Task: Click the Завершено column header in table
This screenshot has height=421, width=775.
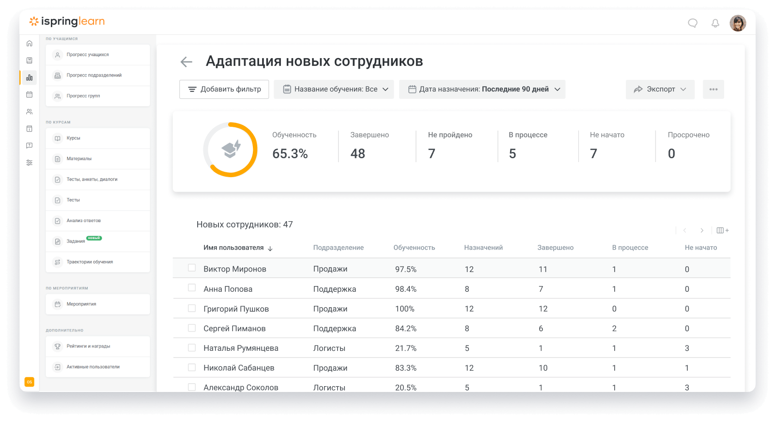Action: coord(555,248)
